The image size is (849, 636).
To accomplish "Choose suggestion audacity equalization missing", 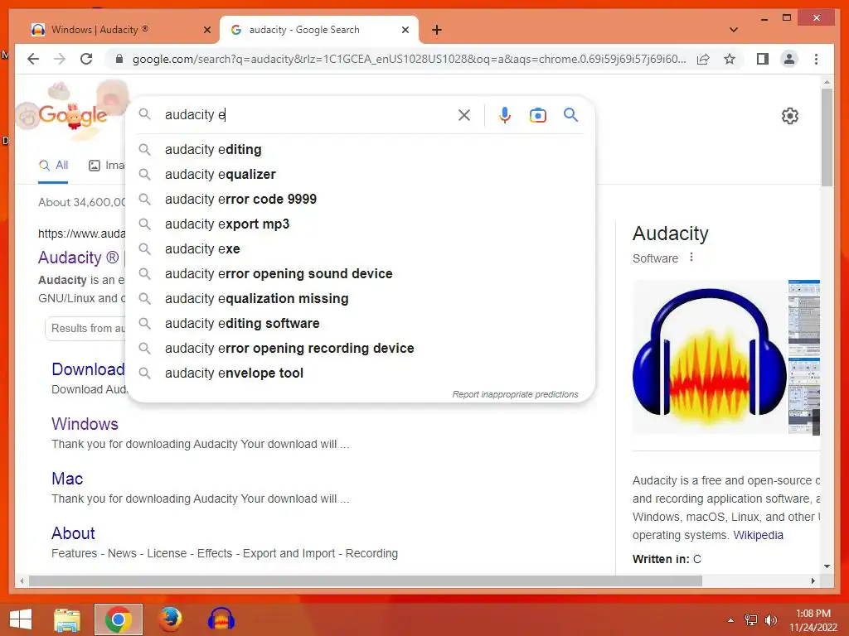I will click(360, 298).
